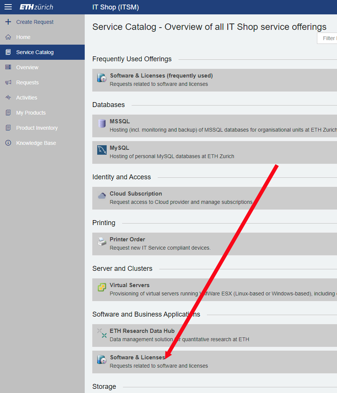Click the Software and Business Applications heading
This screenshot has width=337, height=393.
tap(146, 314)
